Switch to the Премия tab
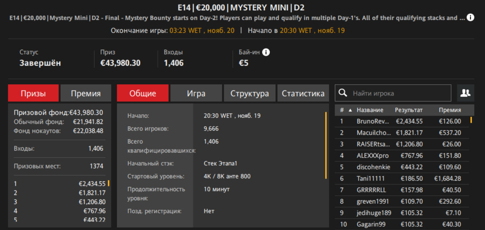Image resolution: width=485 pixels, height=230 pixels. coord(86,93)
